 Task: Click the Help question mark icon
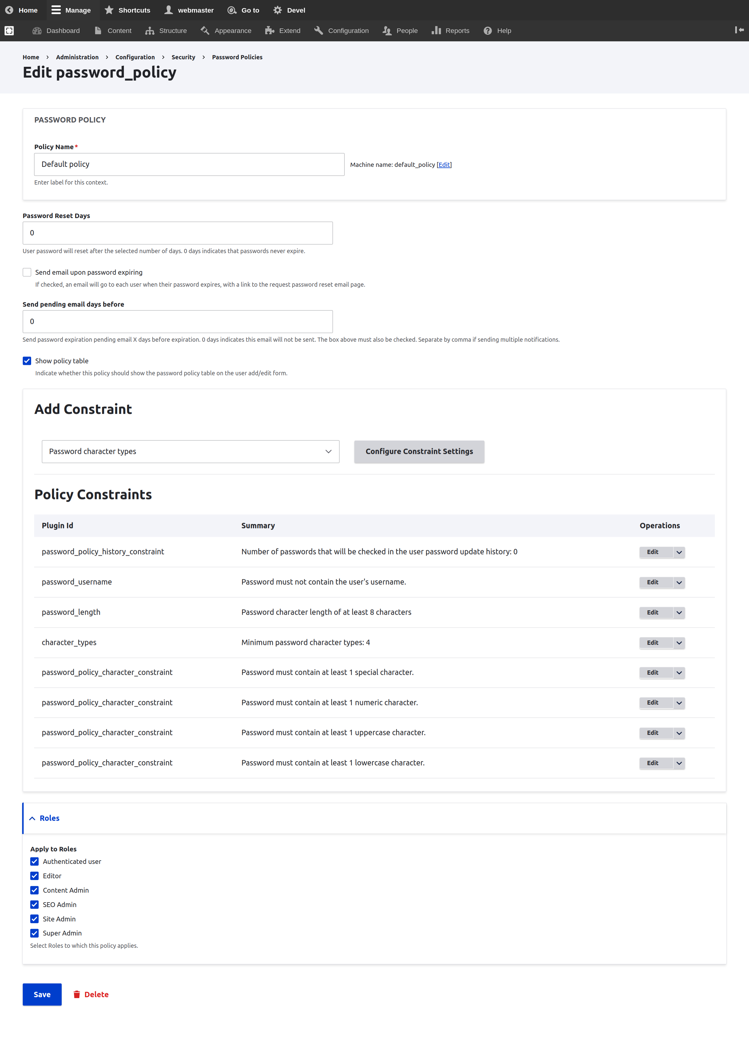point(488,31)
